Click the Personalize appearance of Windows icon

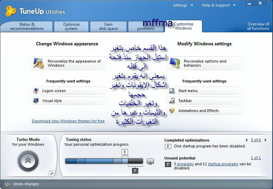(38, 63)
